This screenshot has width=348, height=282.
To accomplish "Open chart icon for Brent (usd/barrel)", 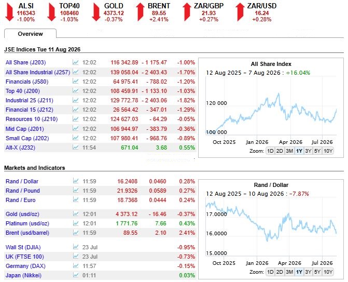I will point(76,233).
